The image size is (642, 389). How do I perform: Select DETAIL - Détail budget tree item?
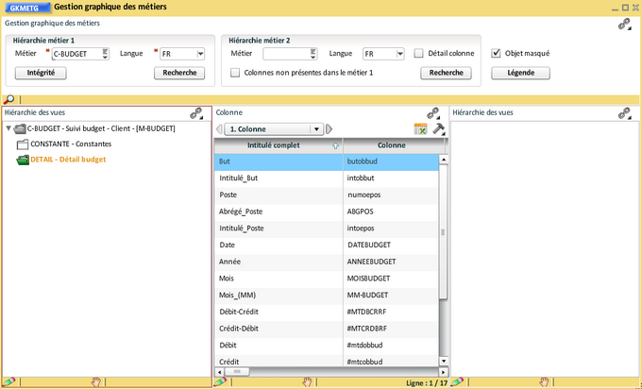click(68, 160)
